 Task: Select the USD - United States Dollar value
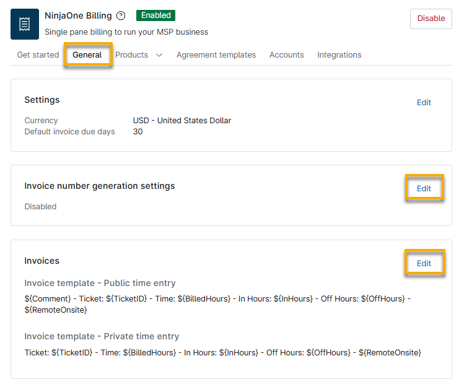(181, 120)
